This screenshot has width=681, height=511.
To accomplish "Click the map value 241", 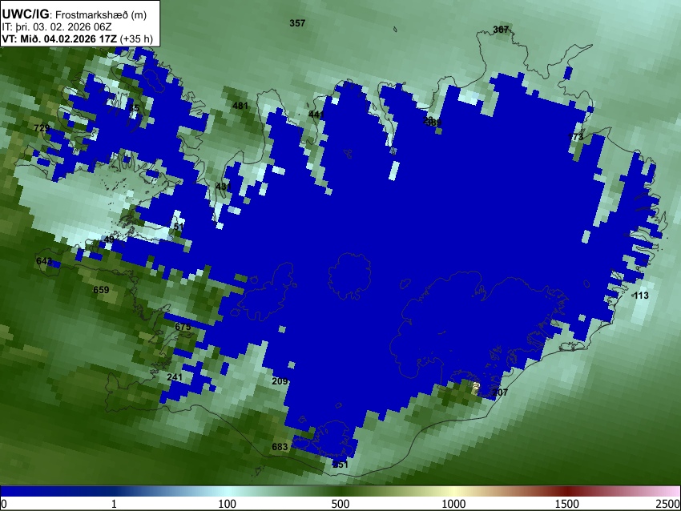I will pos(175,377).
